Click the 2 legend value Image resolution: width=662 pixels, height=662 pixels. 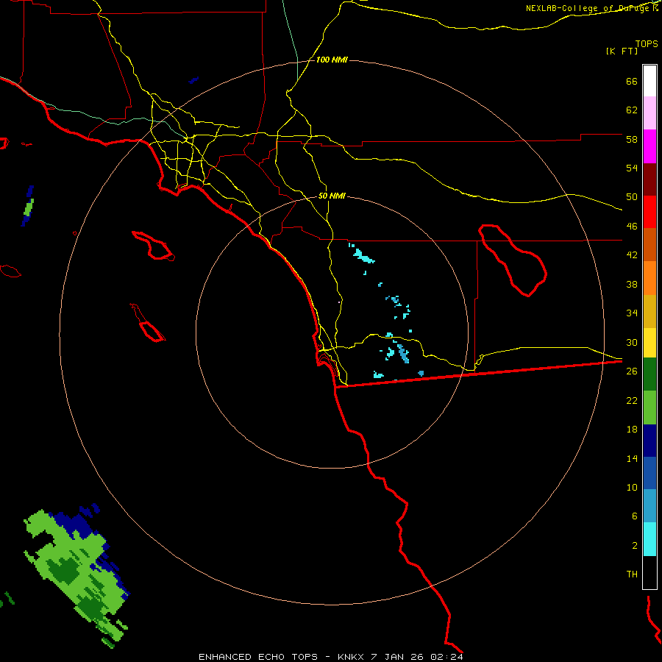[635, 546]
